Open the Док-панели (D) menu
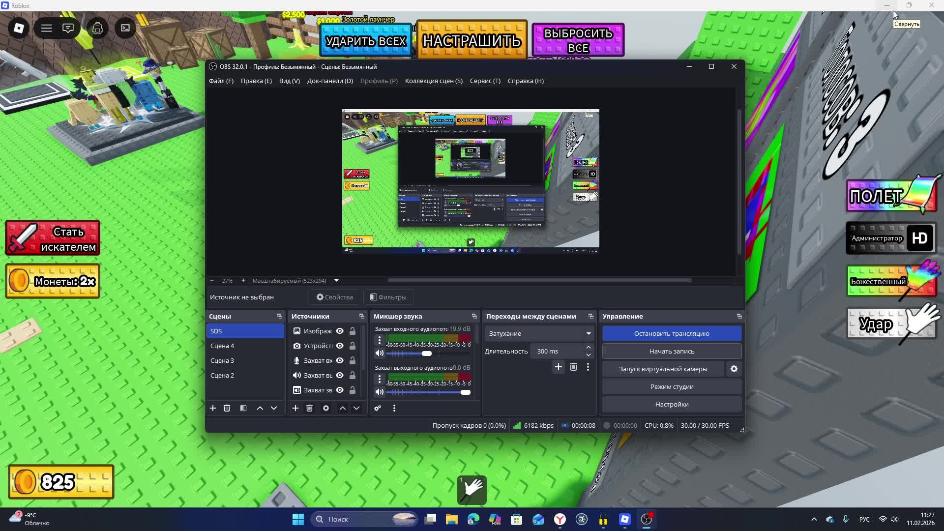This screenshot has height=531, width=944. point(330,81)
